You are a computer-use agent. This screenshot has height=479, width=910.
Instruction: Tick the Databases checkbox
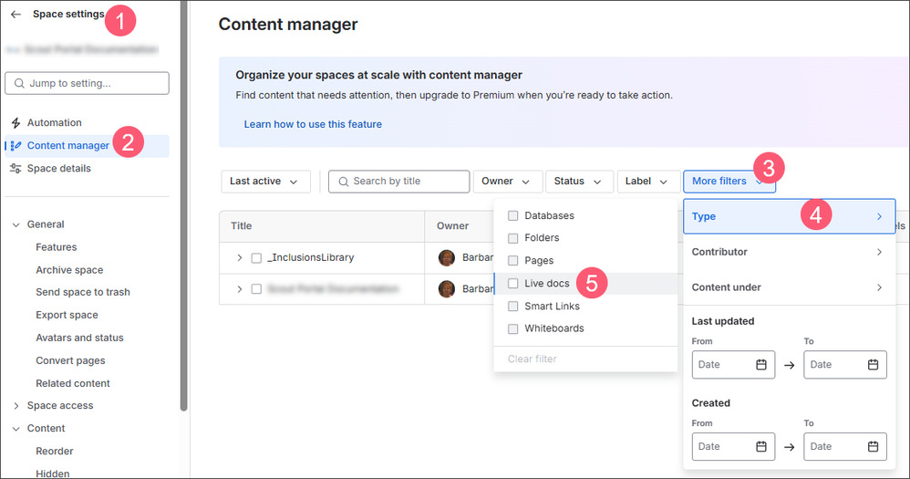pyautogui.click(x=513, y=216)
